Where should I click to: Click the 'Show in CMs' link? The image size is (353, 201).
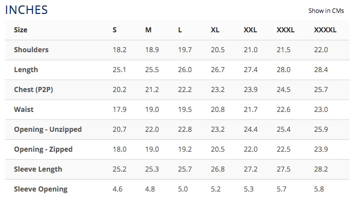click(x=326, y=10)
